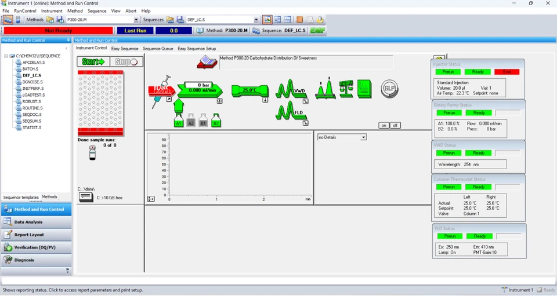557x296 pixels.
Task: Click the single sample vial toolbar icon
Action: pos(18,20)
